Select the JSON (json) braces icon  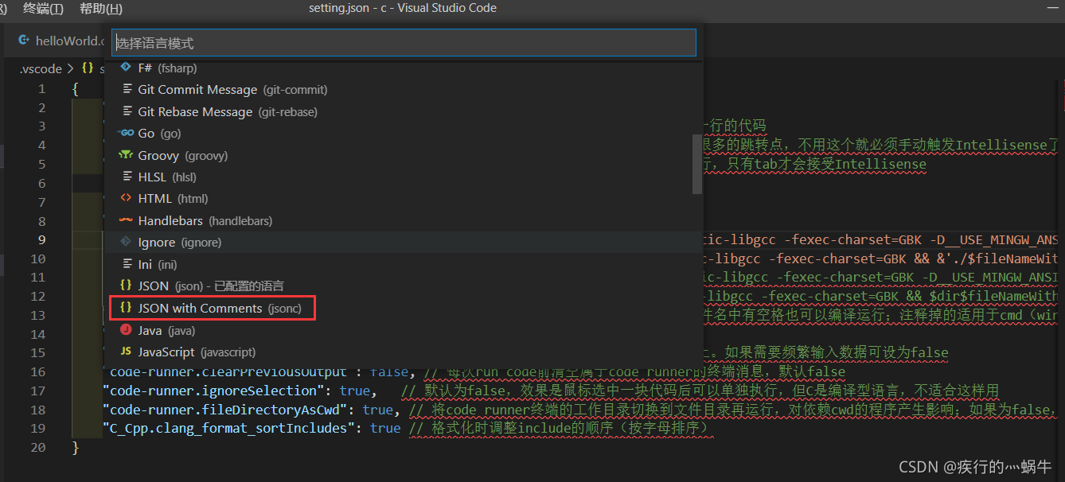[x=125, y=286]
